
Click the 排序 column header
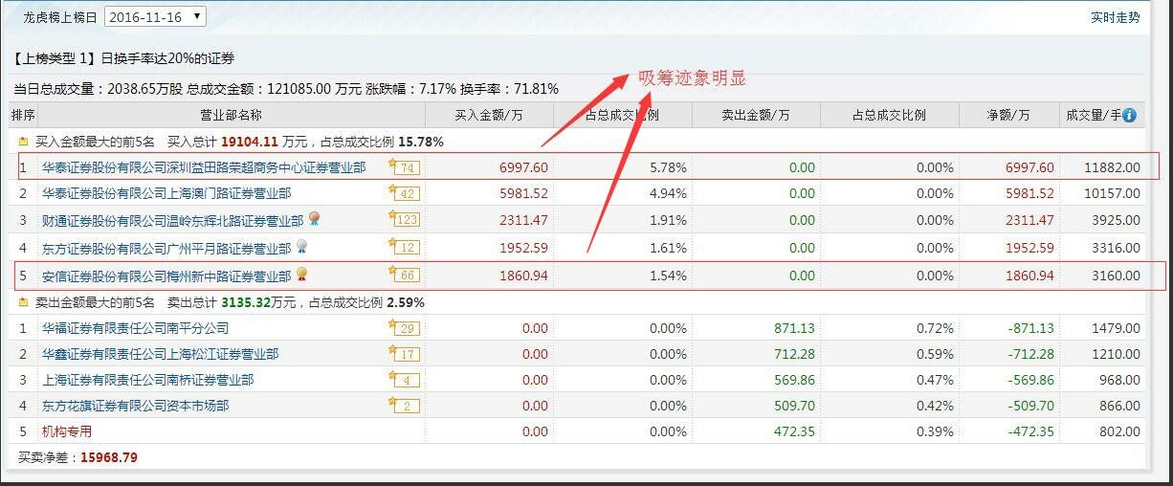(23, 116)
